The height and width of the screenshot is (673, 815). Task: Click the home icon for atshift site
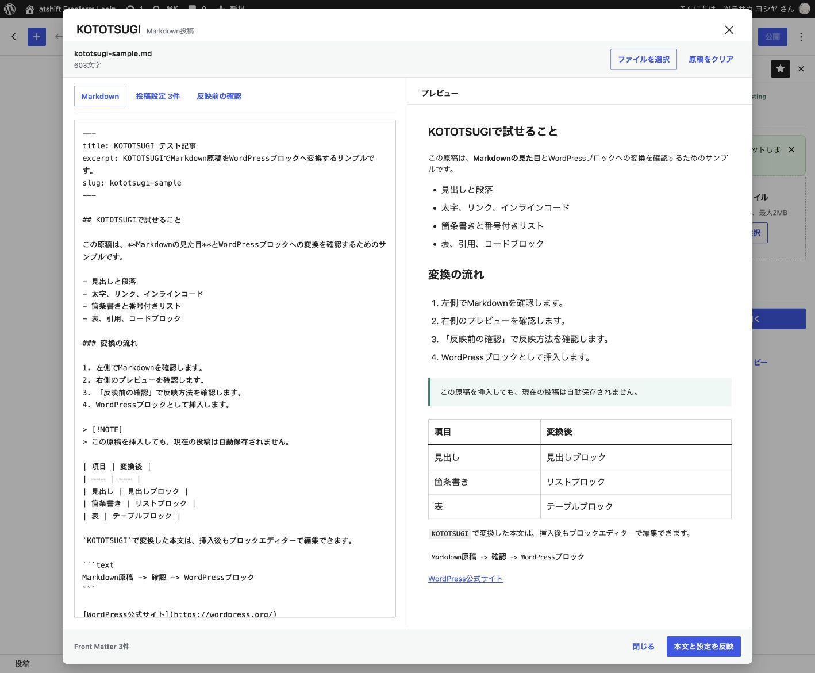[30, 9]
